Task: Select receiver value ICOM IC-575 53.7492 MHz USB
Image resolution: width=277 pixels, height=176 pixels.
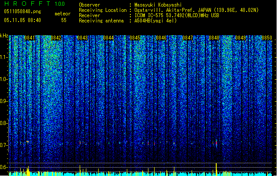Action: pyautogui.click(x=177, y=15)
